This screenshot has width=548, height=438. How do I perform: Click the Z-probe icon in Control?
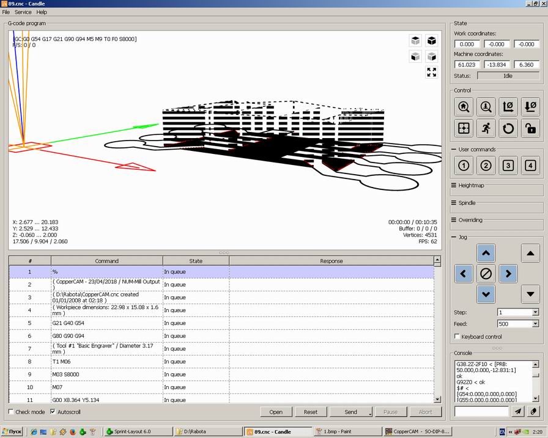486,106
